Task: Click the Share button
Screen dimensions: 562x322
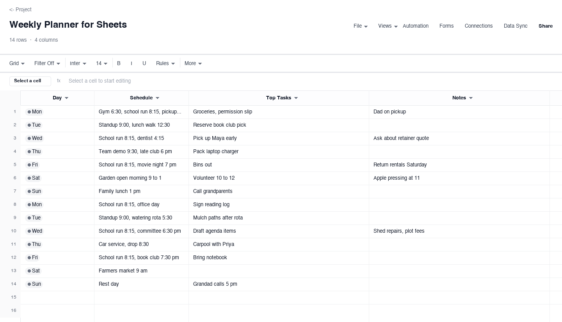Action: coord(546,26)
